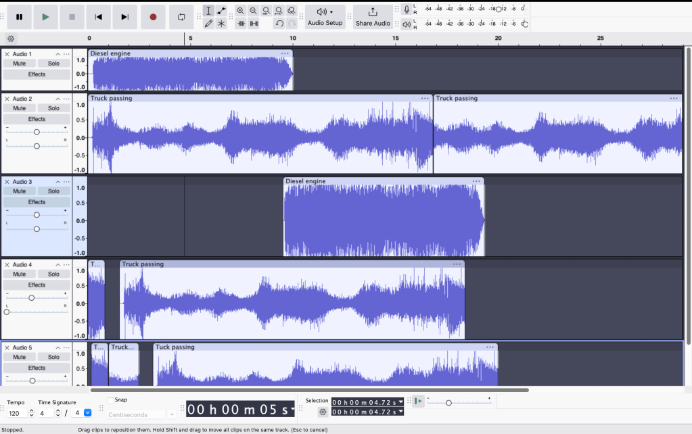The height and width of the screenshot is (434, 692).
Task: Open time signature denominator dropdown
Action: click(x=87, y=413)
